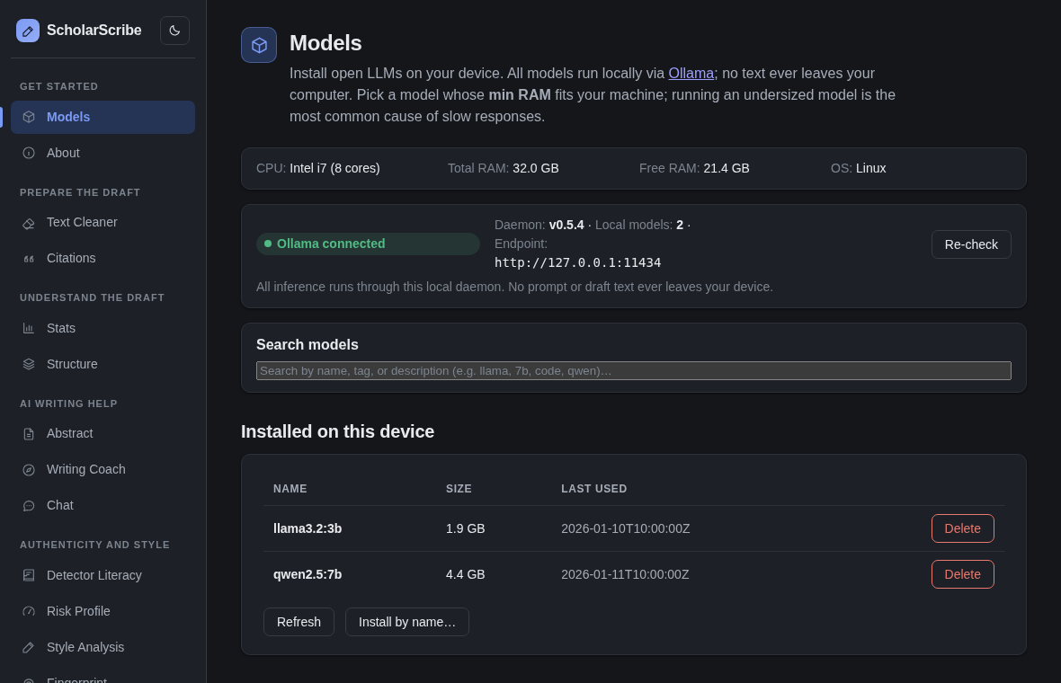Click the LAST USED column header
The image size is (1061, 683).
point(594,488)
